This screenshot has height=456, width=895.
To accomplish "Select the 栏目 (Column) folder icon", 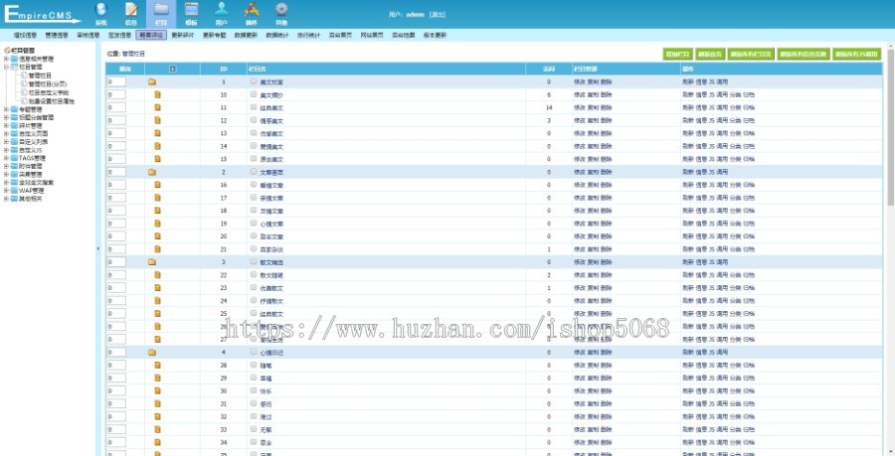I will point(161,10).
